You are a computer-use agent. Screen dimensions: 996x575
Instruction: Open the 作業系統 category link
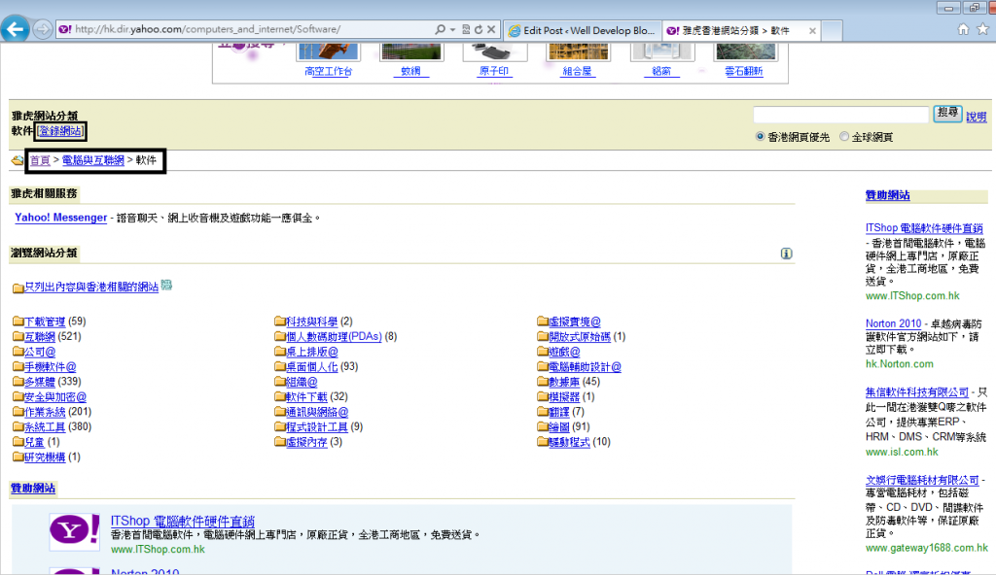tap(45, 412)
